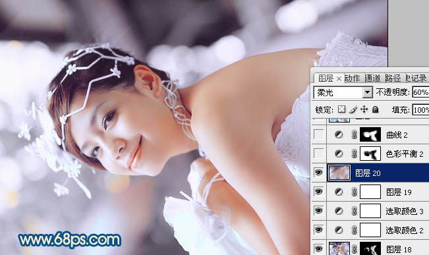Select the black mask thumbnail of 图层 18

point(370,248)
